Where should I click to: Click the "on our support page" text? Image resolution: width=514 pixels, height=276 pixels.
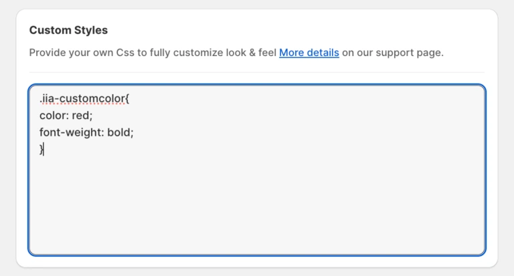pos(393,52)
